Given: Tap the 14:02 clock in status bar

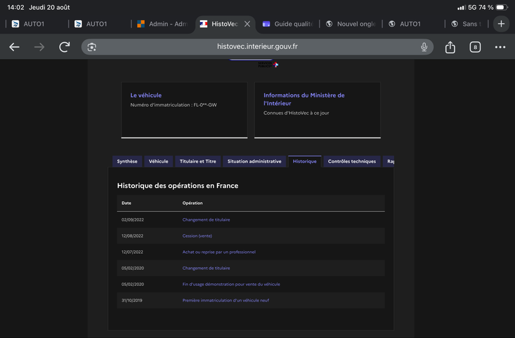Looking at the screenshot, I should [x=15, y=7].
